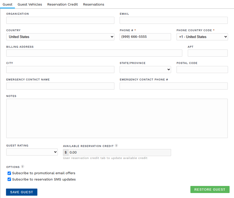Expand the Phone Country Code dropdown
The width and height of the screenshot is (234, 198).
pyautogui.click(x=202, y=37)
